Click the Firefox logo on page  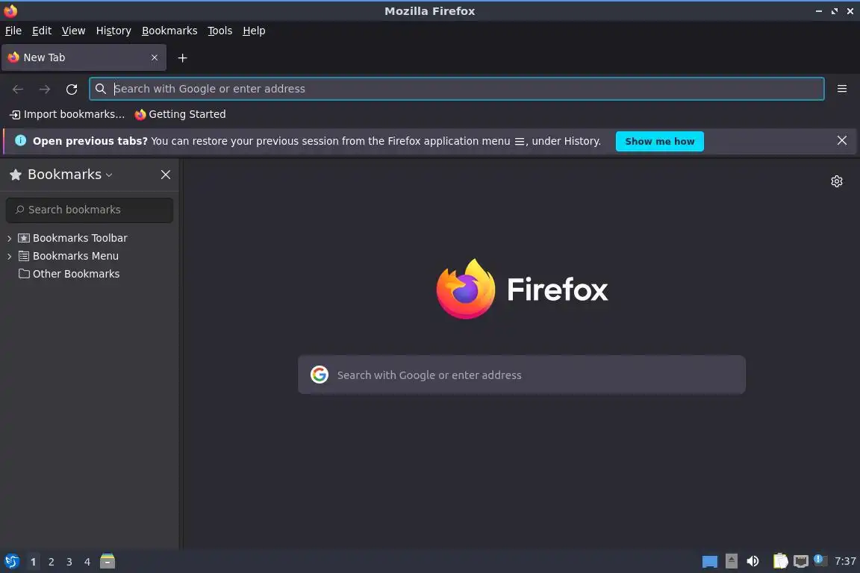[466, 289]
